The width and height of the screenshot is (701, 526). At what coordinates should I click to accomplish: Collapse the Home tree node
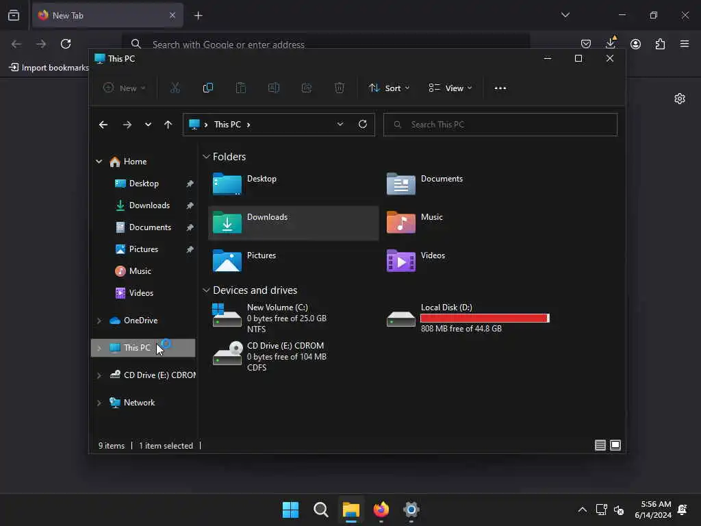(x=99, y=162)
